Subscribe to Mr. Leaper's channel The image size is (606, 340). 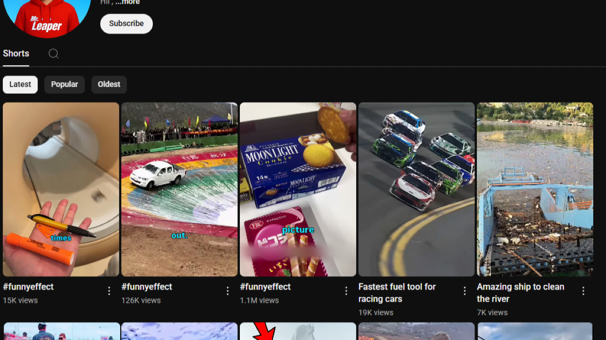pos(126,23)
